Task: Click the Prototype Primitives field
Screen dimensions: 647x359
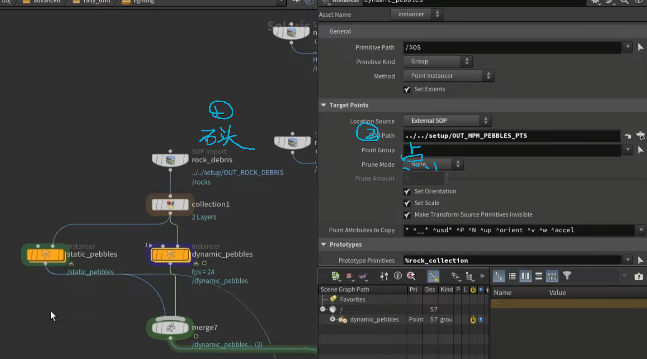Action: [x=512, y=260]
